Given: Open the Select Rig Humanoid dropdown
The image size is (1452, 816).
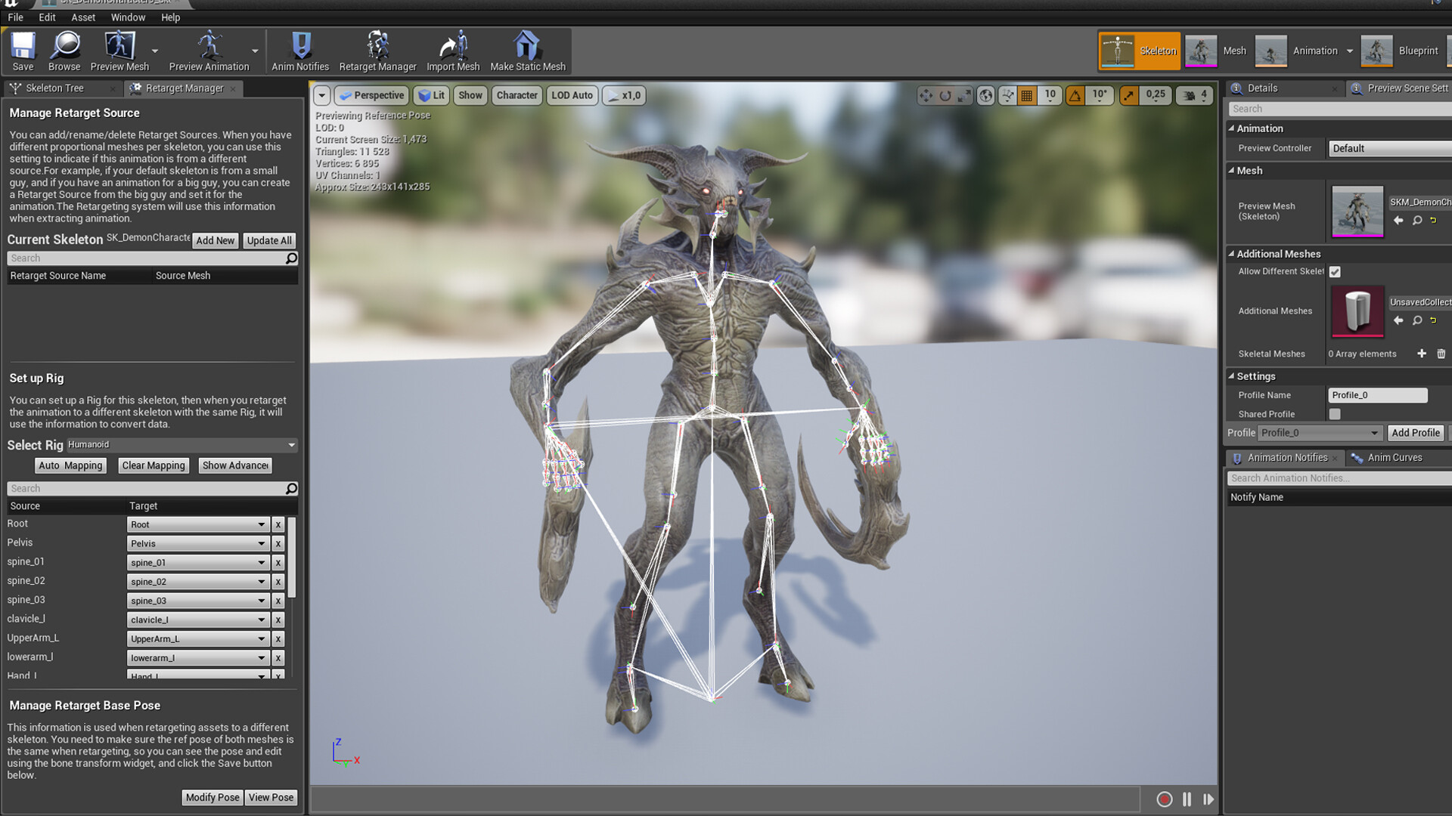Looking at the screenshot, I should [181, 445].
